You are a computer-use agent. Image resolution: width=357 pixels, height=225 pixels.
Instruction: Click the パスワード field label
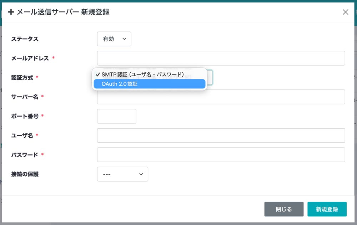[25, 155]
